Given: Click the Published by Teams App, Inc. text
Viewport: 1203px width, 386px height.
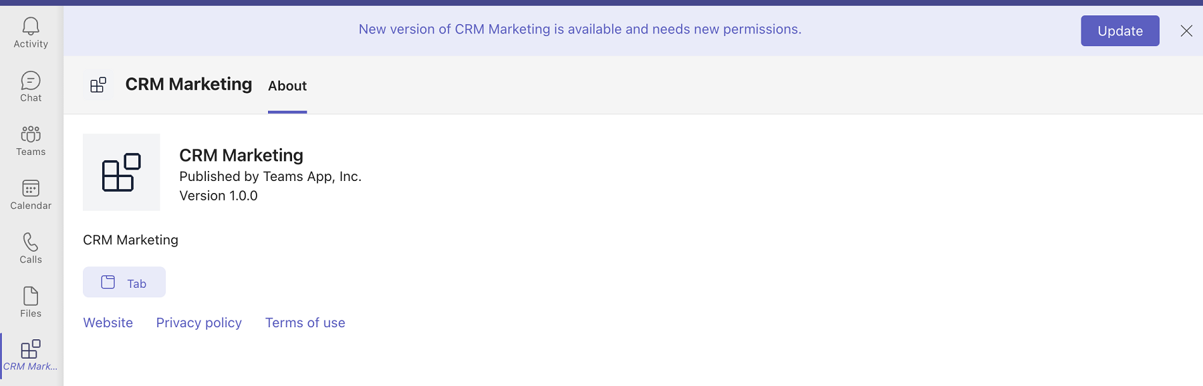Looking at the screenshot, I should click(271, 176).
